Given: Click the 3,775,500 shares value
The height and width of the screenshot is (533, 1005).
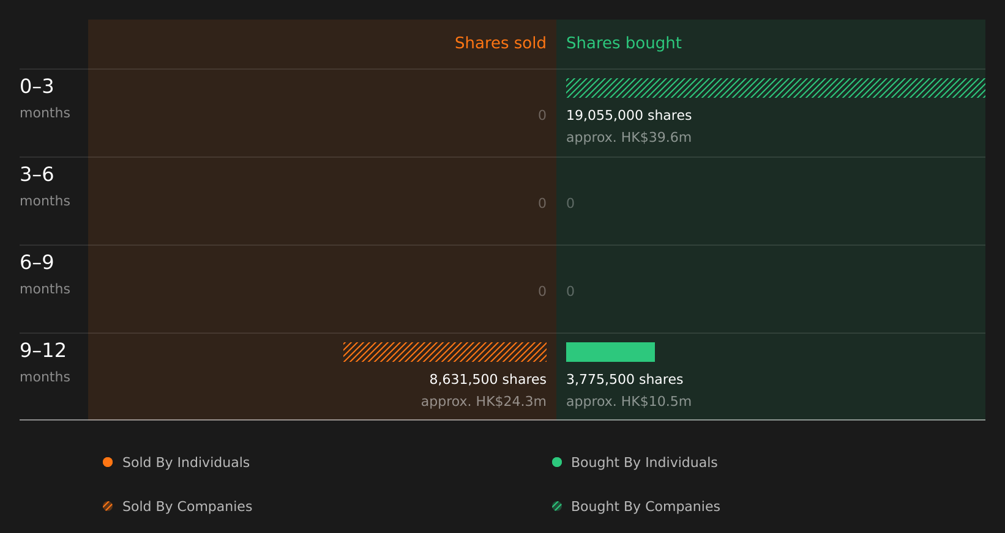Looking at the screenshot, I should coord(624,380).
